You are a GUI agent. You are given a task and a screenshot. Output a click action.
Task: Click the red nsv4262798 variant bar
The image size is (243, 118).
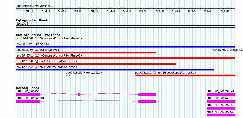click(96, 64)
